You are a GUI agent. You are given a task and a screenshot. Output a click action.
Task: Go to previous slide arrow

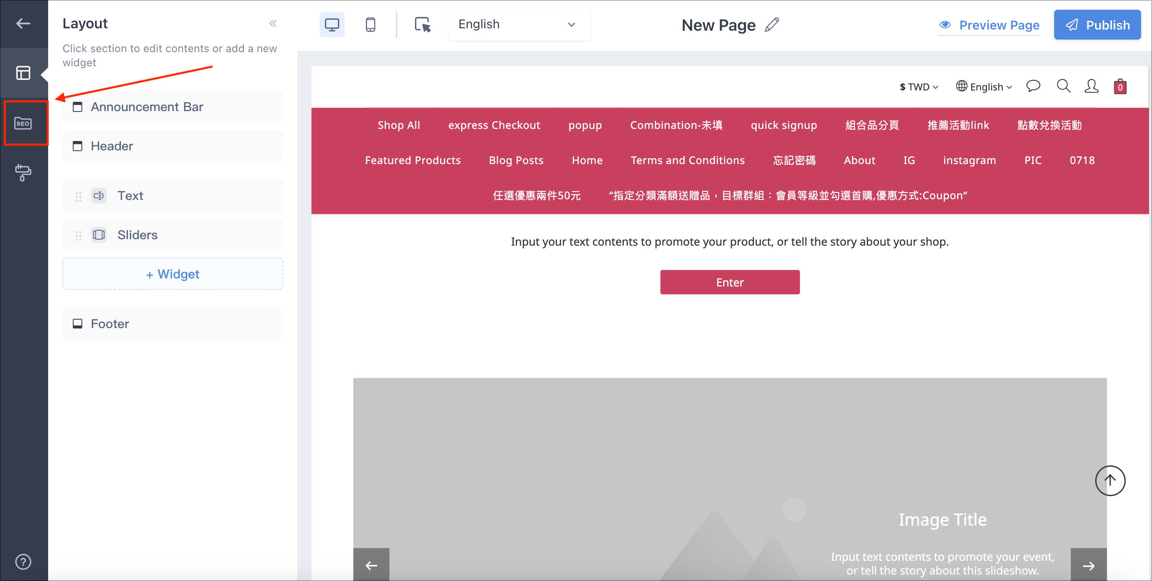(x=371, y=565)
